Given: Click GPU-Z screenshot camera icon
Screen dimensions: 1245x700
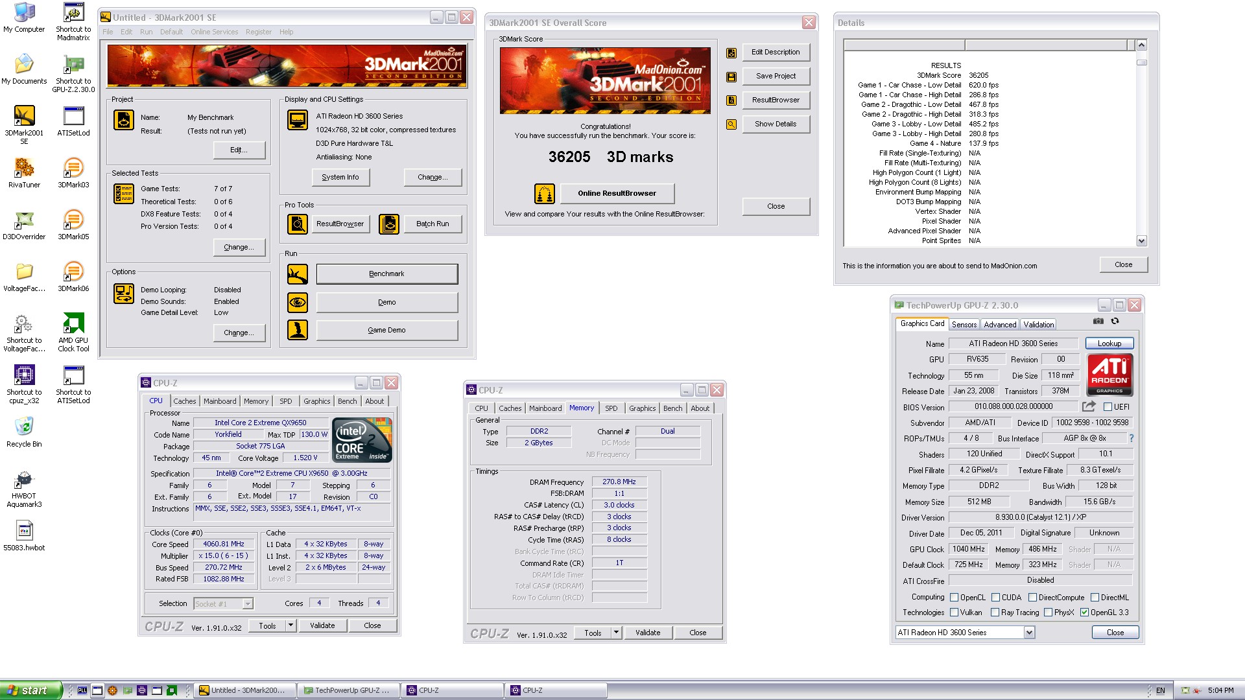Looking at the screenshot, I should coord(1098,321).
